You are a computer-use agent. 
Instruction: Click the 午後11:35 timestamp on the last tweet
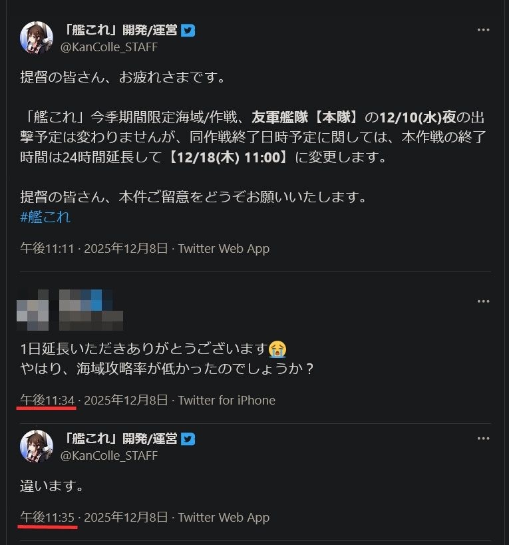pyautogui.click(x=47, y=517)
